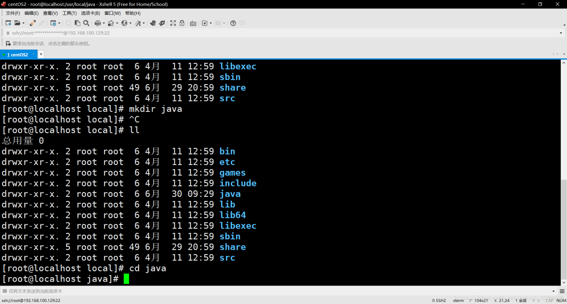Click the file transfer icon
Image resolution: width=567 pixels, height=304 pixels.
[x=111, y=23]
